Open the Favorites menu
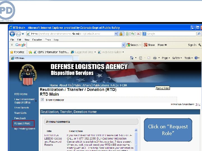Image resolution: width=202 pixels, height=151 pixels. tap(37, 40)
